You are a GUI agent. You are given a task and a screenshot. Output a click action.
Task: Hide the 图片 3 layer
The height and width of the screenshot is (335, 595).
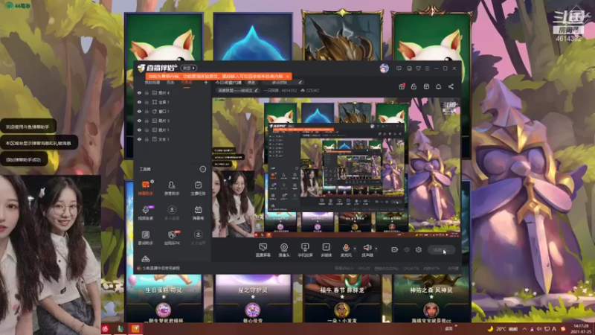[x=139, y=121]
